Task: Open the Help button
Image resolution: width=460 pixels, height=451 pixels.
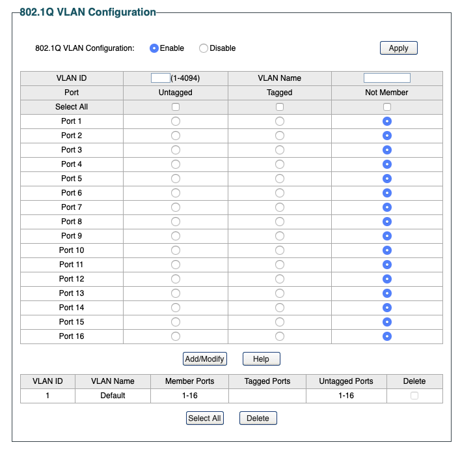Action: [261, 359]
